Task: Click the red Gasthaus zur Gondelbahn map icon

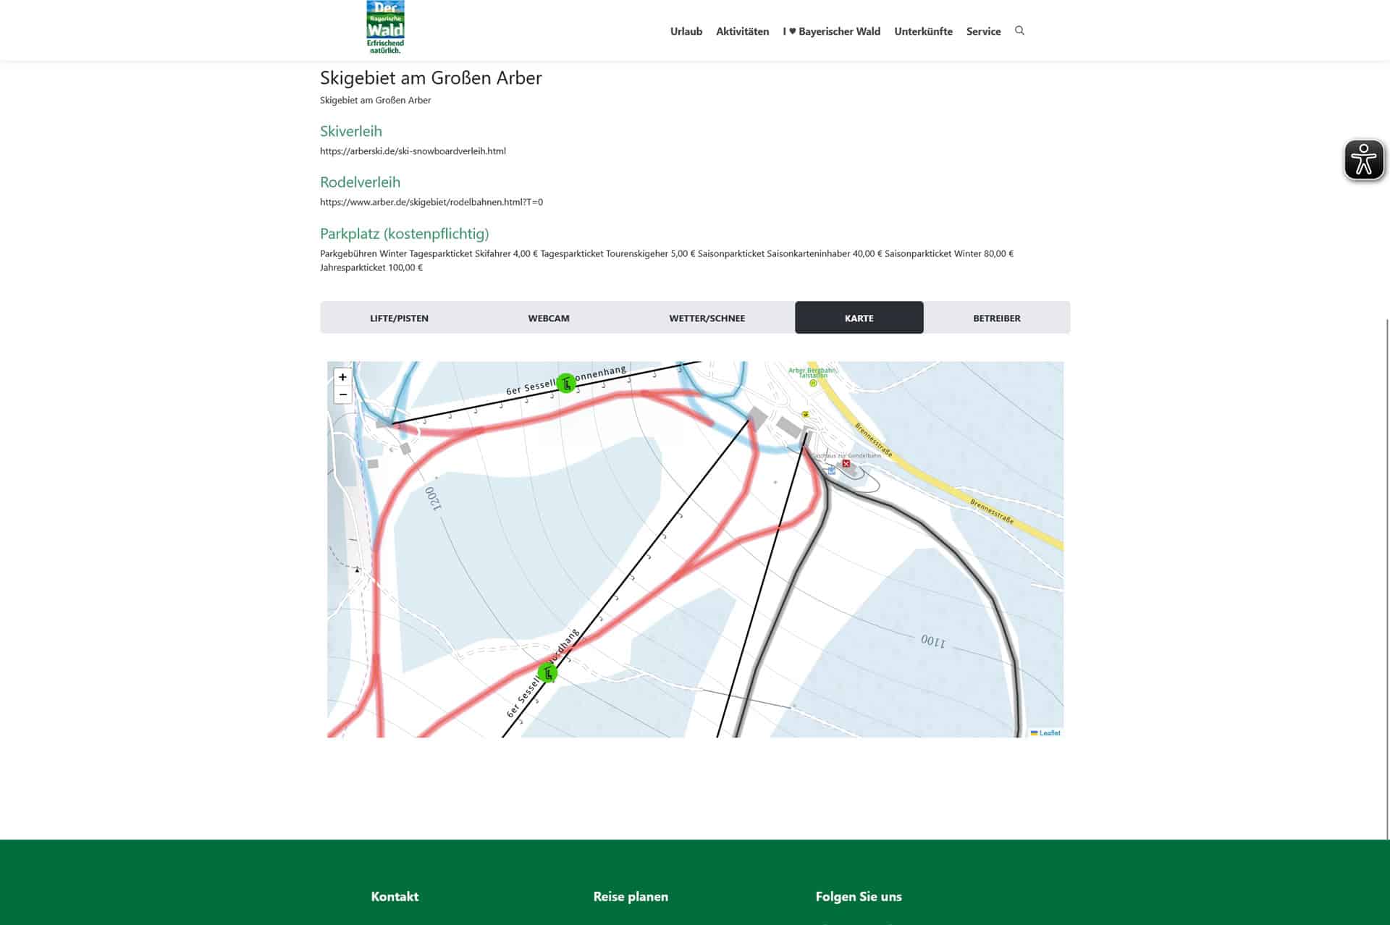Action: click(x=846, y=463)
